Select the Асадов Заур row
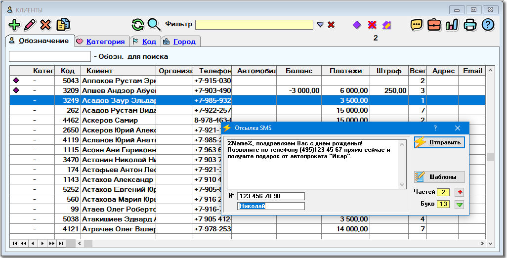 (x=248, y=100)
